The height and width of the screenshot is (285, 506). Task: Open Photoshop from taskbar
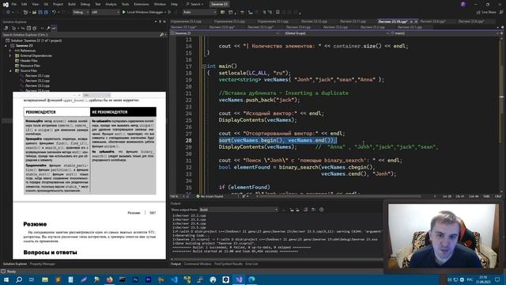pyautogui.click(x=135, y=279)
